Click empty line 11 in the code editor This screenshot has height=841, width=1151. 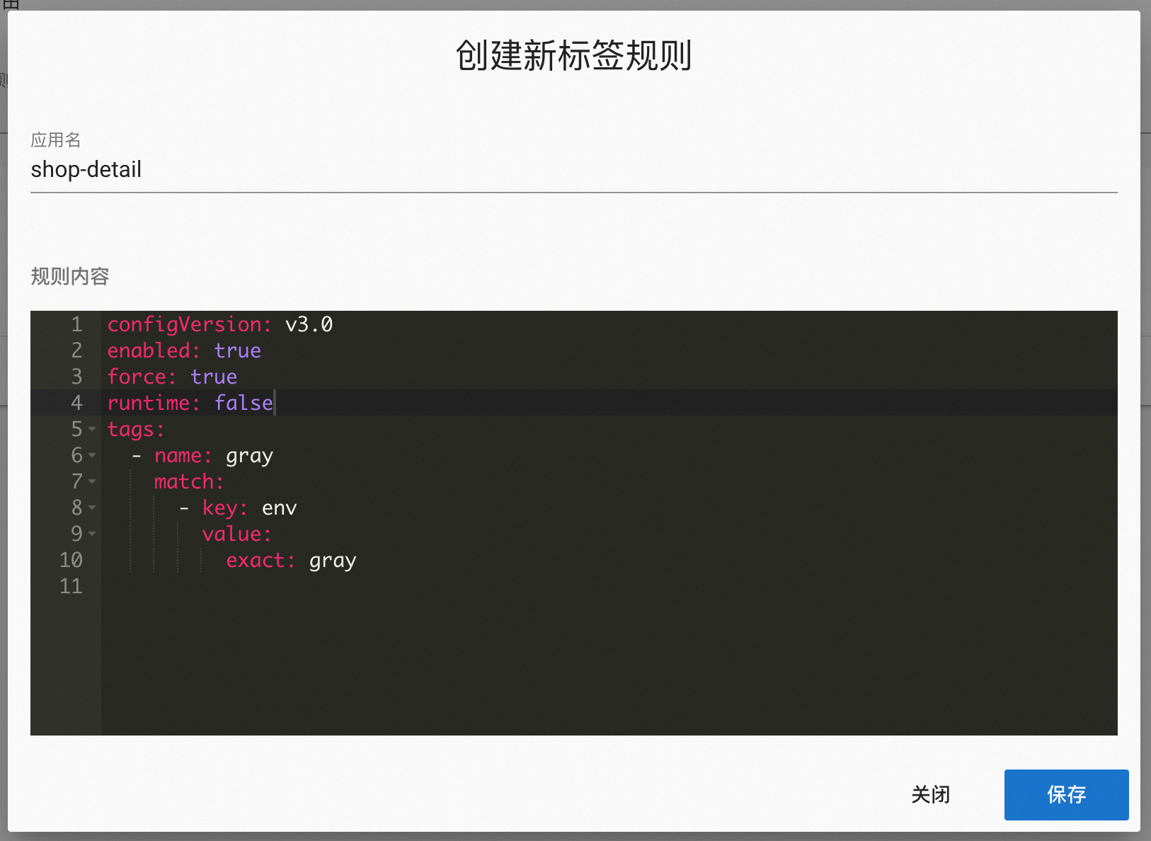tap(212, 586)
